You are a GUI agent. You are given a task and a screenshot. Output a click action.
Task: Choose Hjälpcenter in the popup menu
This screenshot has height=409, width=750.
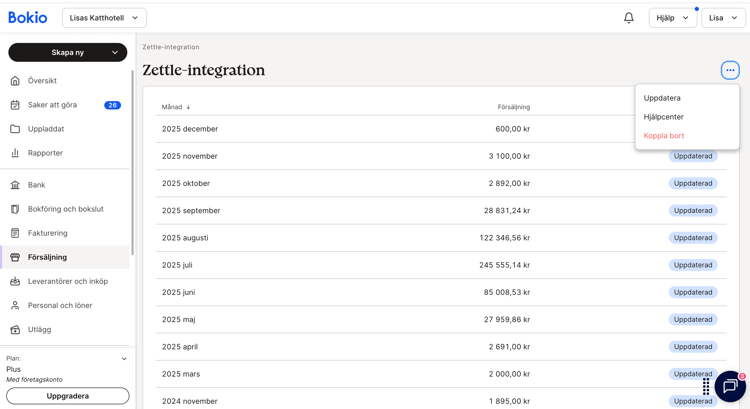(x=664, y=117)
